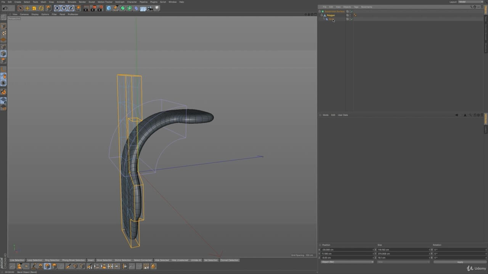488x274 pixels.
Task: Click the Undo arrow icon
Action: 5,8
